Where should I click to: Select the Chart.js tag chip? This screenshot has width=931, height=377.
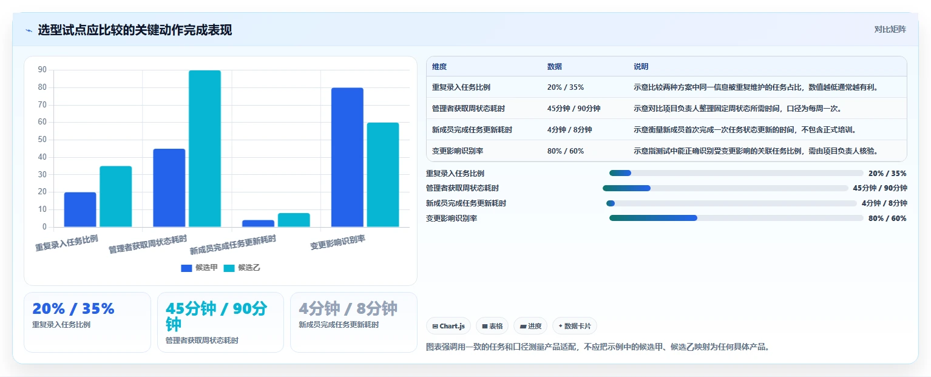449,326
